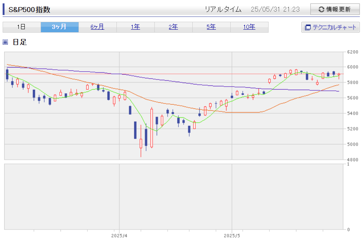Switch to the 6ヶ月 period tab
The image size is (361, 240).
[x=98, y=27]
